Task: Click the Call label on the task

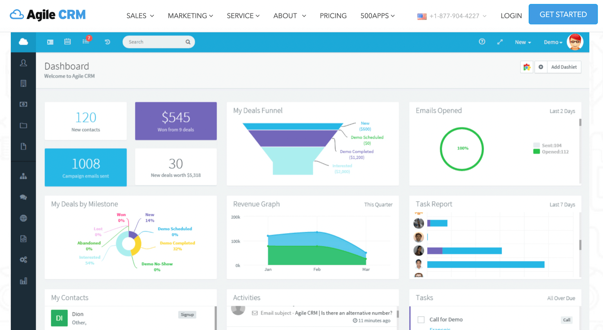Action: pos(567,320)
